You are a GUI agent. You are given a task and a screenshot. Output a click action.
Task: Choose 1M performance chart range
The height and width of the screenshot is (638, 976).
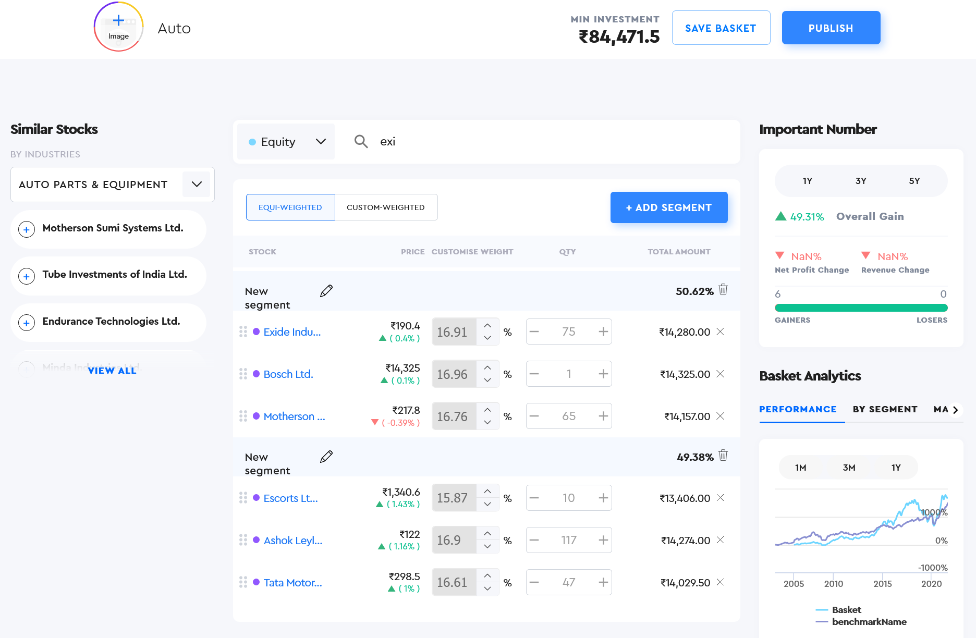tap(801, 468)
